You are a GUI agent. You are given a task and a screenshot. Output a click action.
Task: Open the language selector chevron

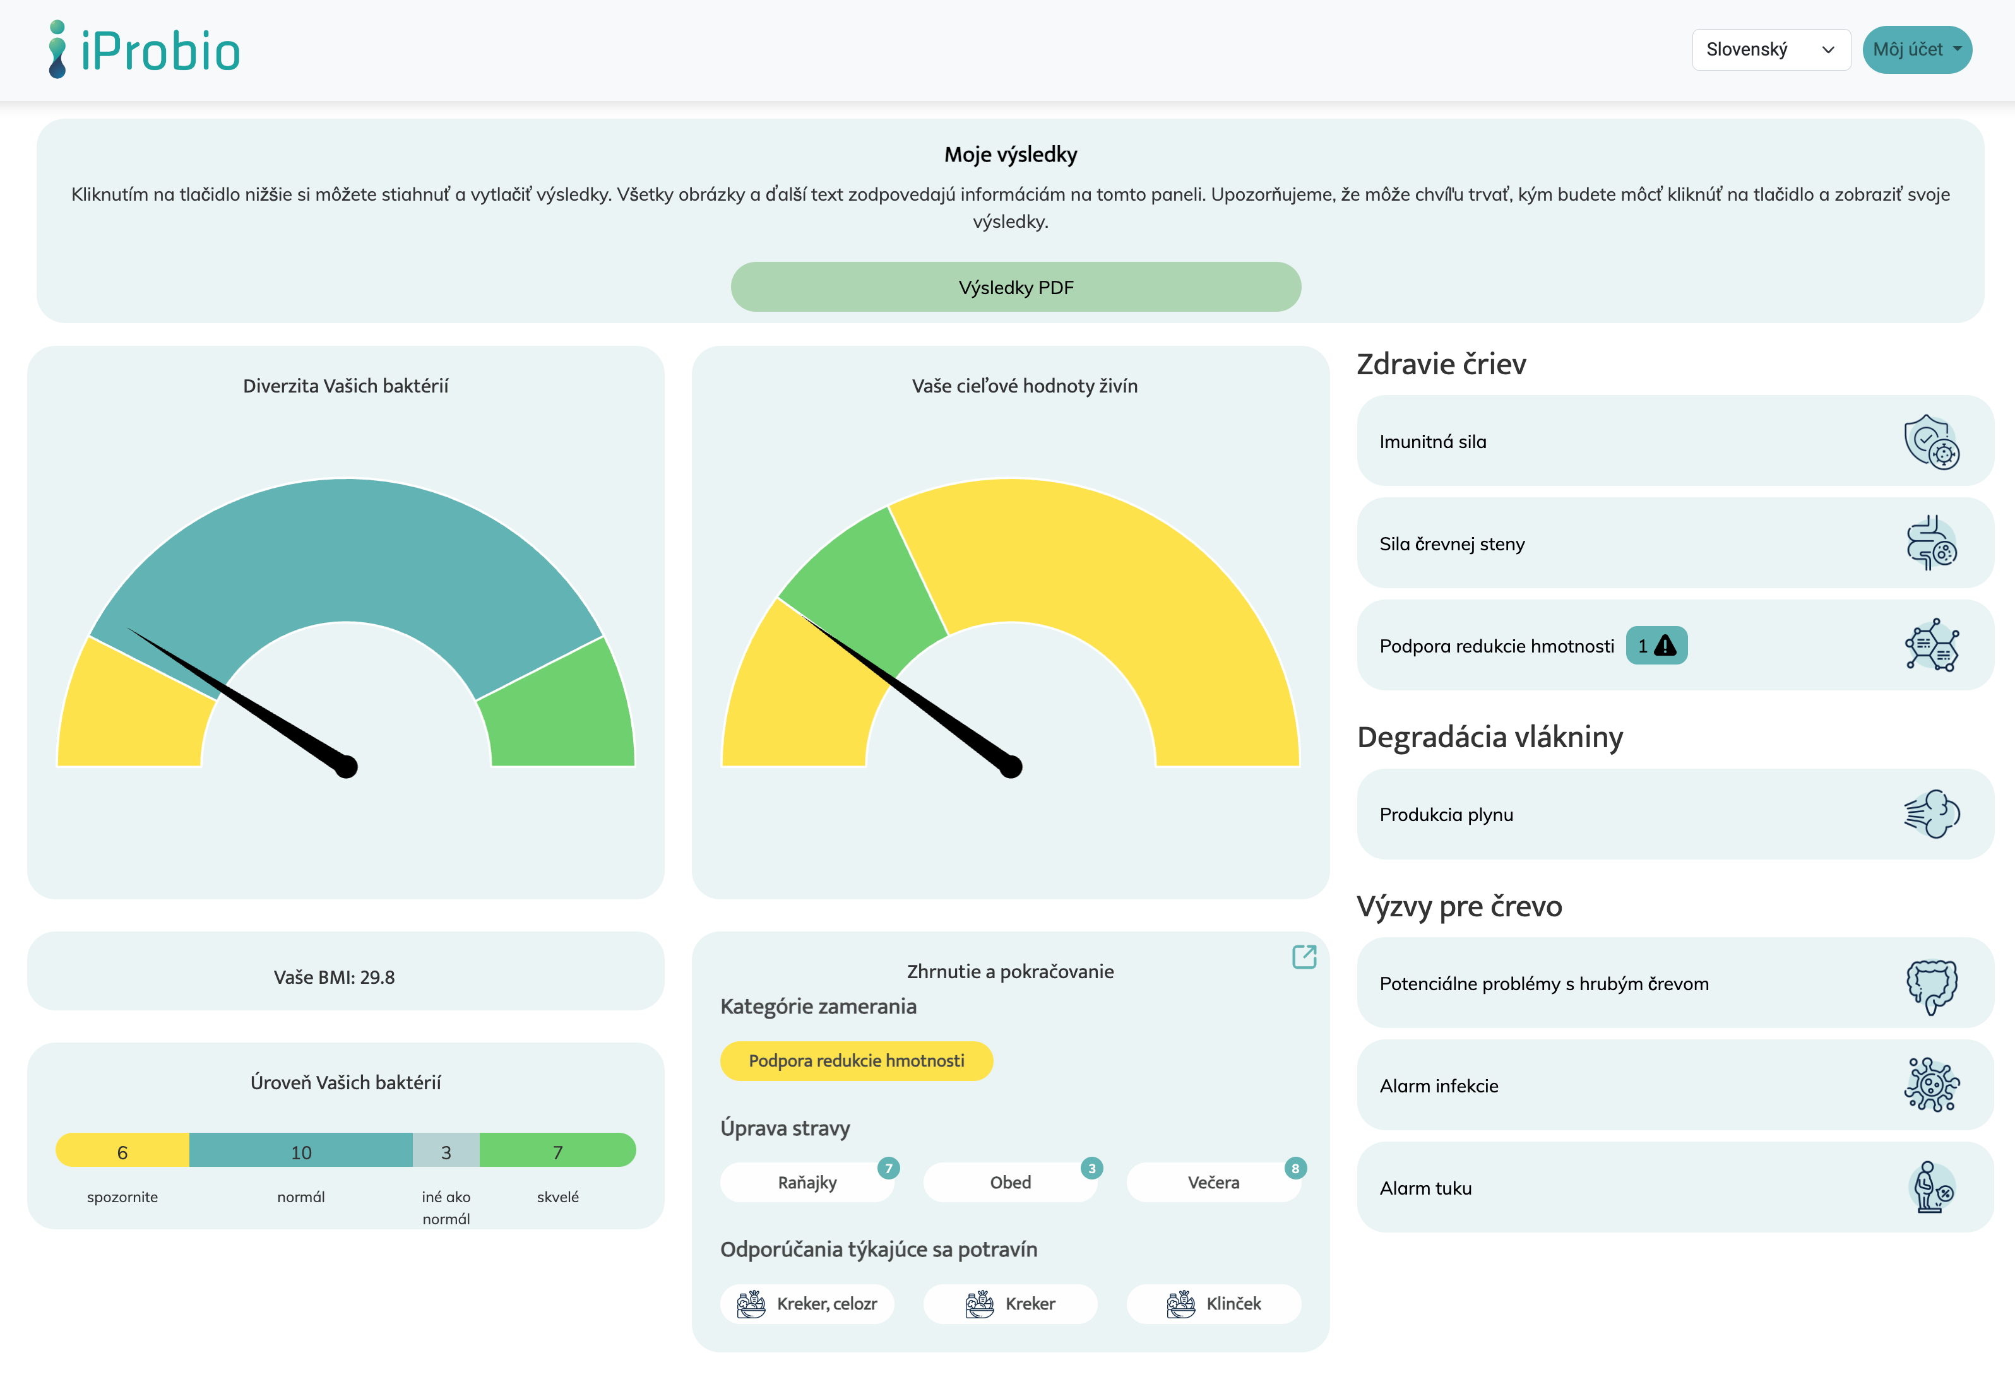coord(1829,49)
